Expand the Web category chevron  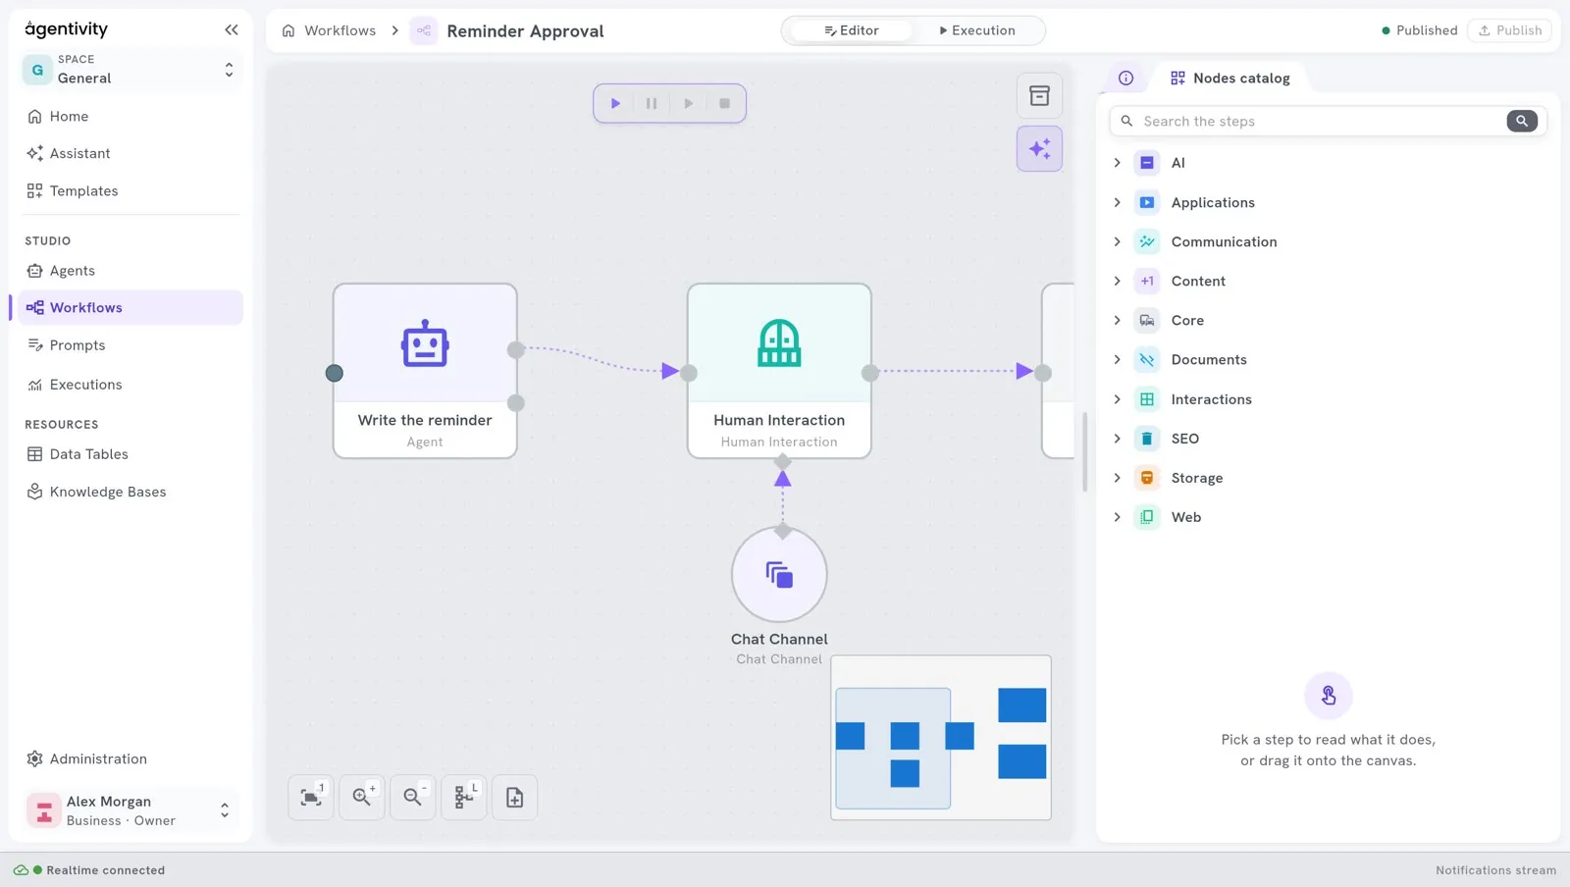point(1117,517)
